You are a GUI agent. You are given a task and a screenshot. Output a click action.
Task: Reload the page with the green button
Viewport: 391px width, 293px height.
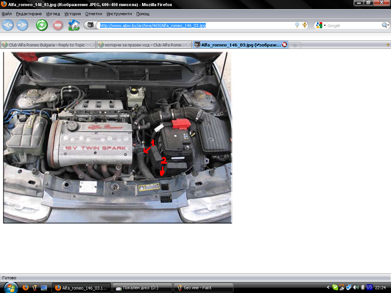42,25
